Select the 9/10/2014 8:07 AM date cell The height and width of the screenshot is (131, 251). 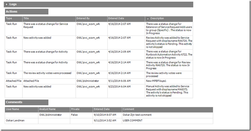coord(107,115)
